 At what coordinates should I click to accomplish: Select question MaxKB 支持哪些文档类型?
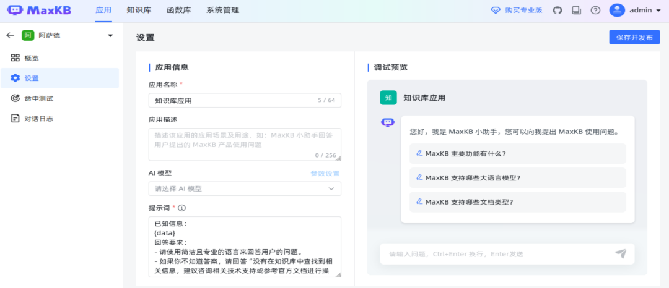[x=517, y=202]
